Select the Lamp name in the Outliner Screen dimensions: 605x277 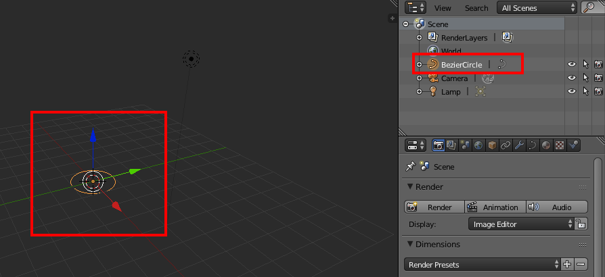[x=451, y=92]
